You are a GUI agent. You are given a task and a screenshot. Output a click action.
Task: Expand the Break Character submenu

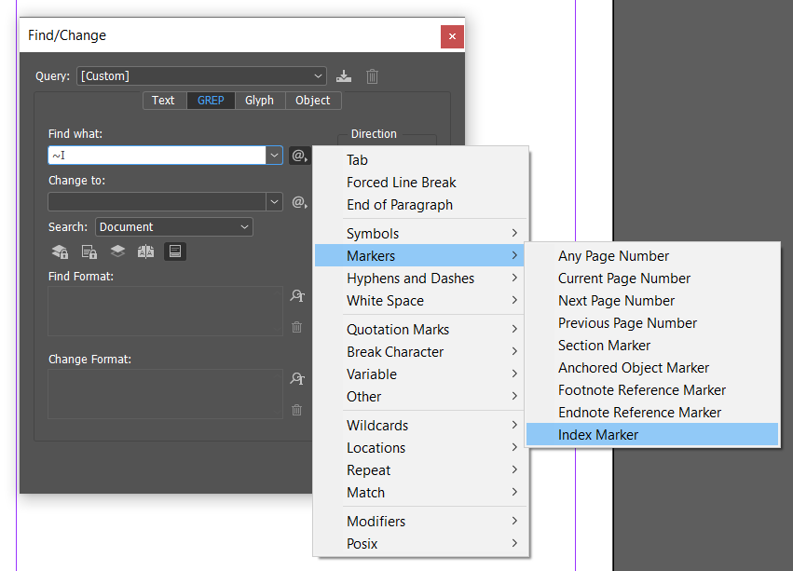click(421, 351)
